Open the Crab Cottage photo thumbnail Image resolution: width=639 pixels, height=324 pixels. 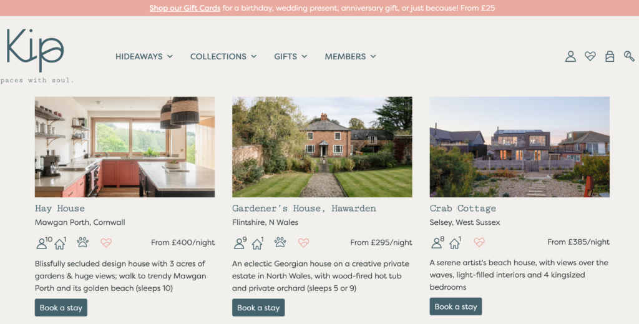pyautogui.click(x=520, y=147)
